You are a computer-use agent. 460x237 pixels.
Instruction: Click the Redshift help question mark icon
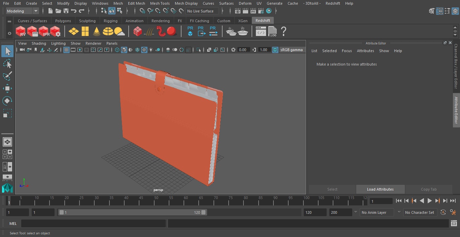click(284, 32)
